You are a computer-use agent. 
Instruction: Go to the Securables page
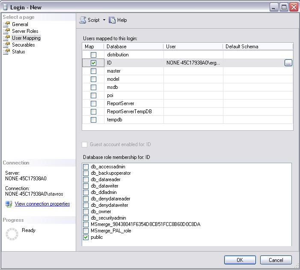pyautogui.click(x=24, y=45)
